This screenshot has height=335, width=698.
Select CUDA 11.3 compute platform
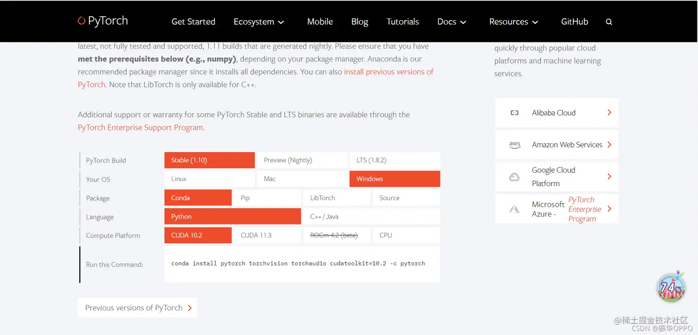pos(267,235)
